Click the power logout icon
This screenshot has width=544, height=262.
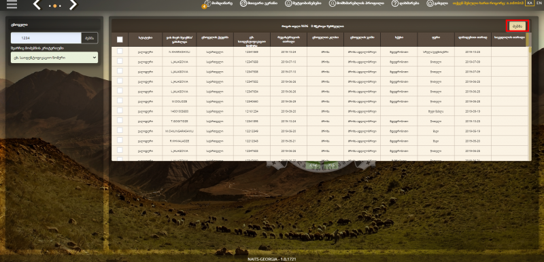(x=430, y=3)
